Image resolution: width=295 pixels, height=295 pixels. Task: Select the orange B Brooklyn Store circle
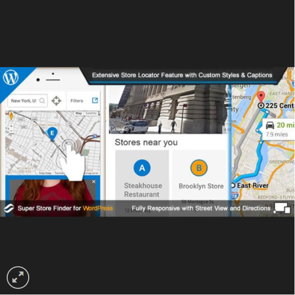(199, 168)
